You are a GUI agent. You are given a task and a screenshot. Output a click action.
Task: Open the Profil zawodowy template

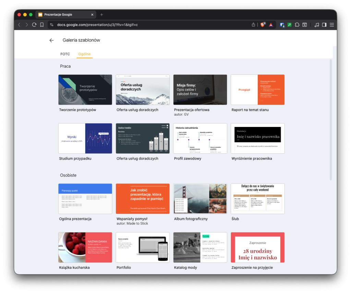200,138
